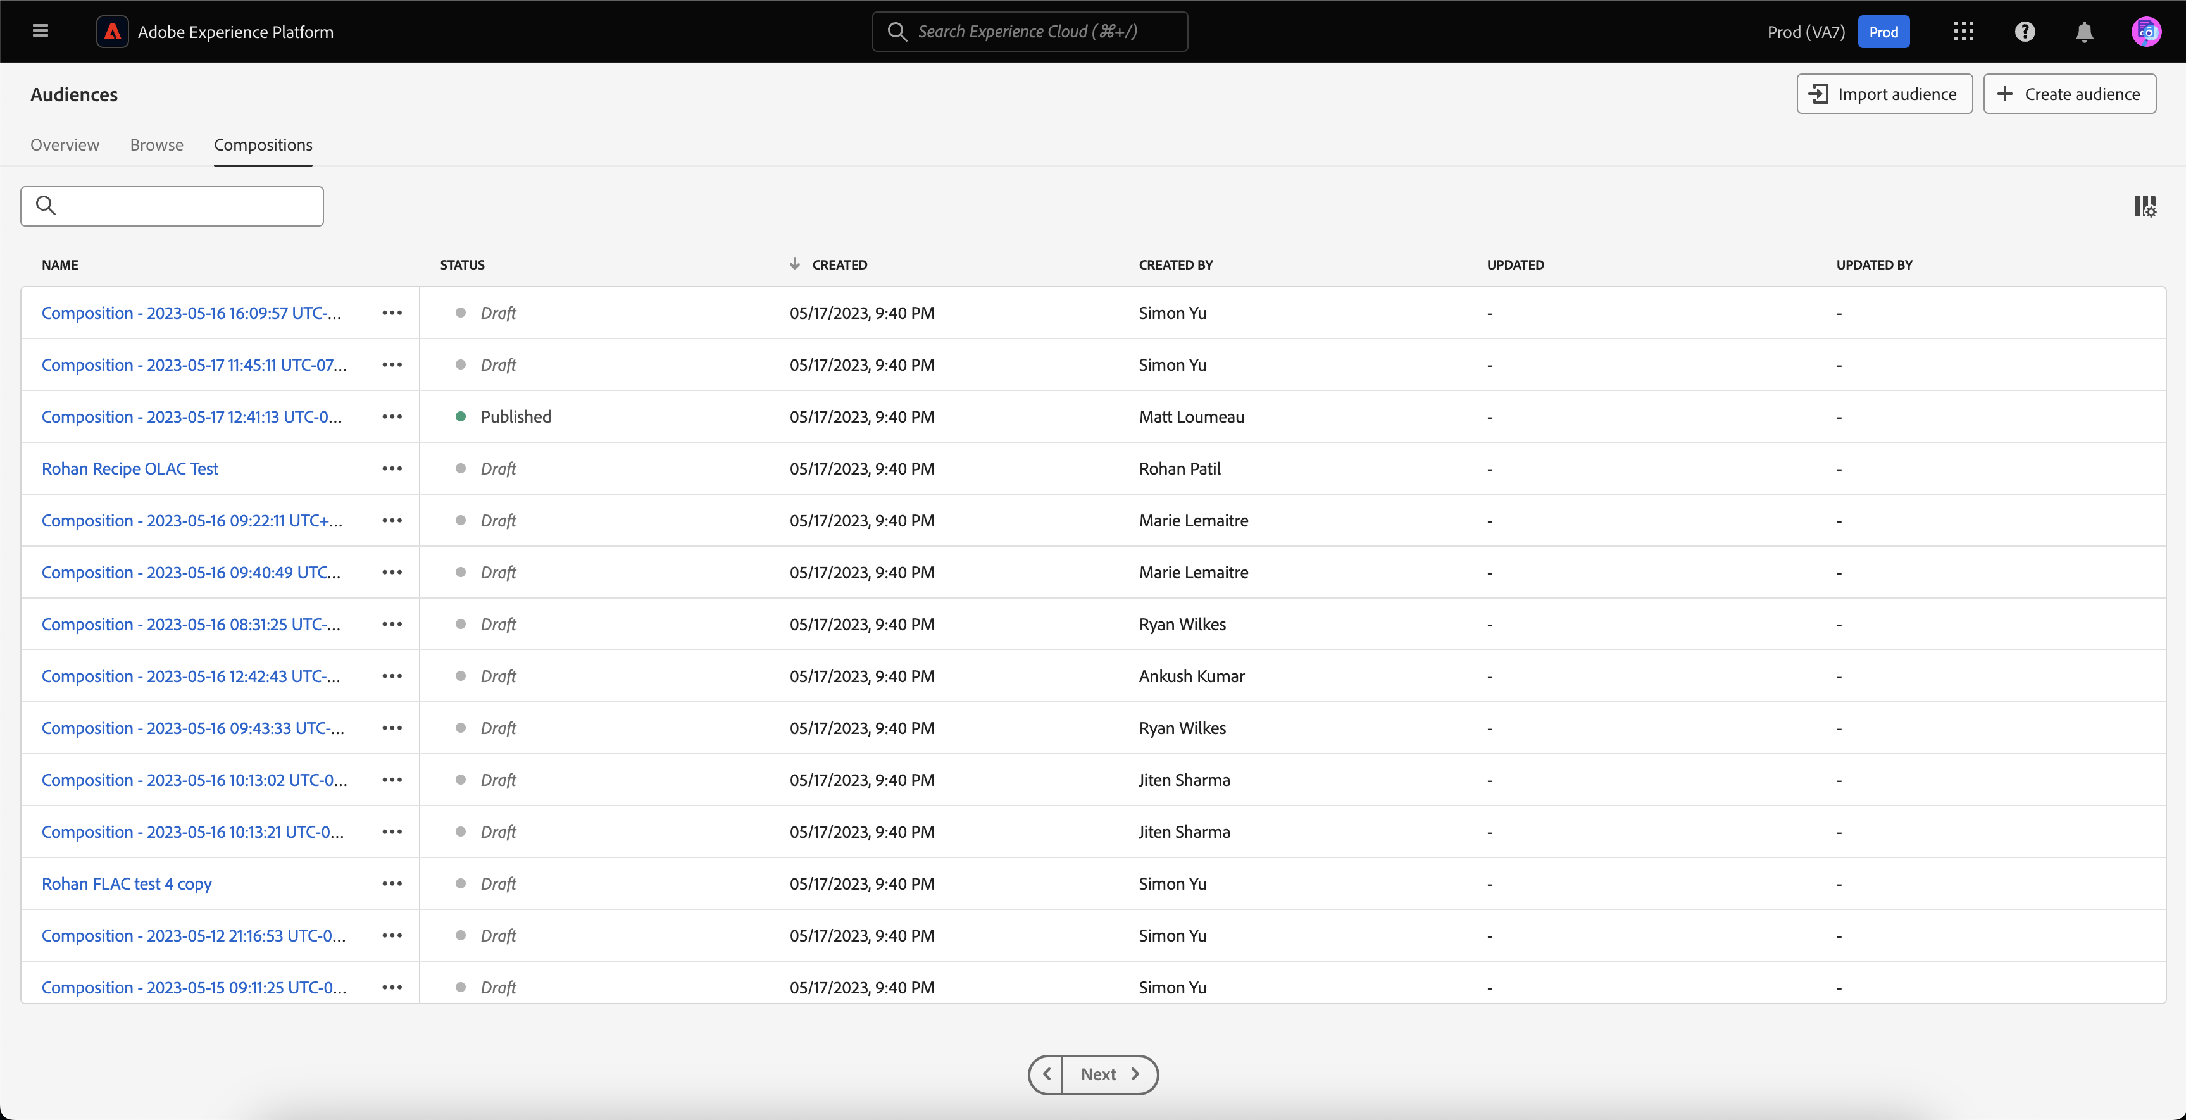Screen dimensions: 2186x1120
Task: Open the hamburger navigation menu
Action: pos(40,32)
